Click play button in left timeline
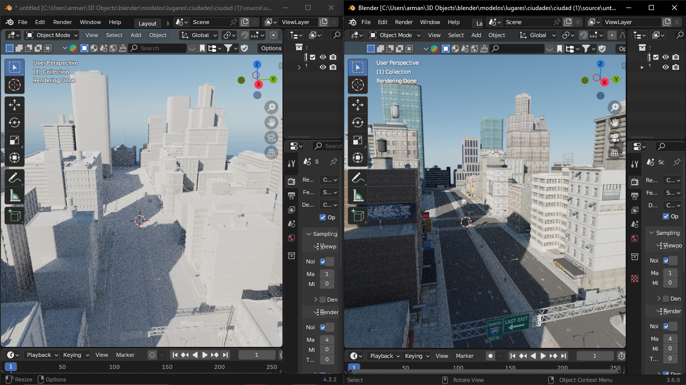 click(x=205, y=355)
